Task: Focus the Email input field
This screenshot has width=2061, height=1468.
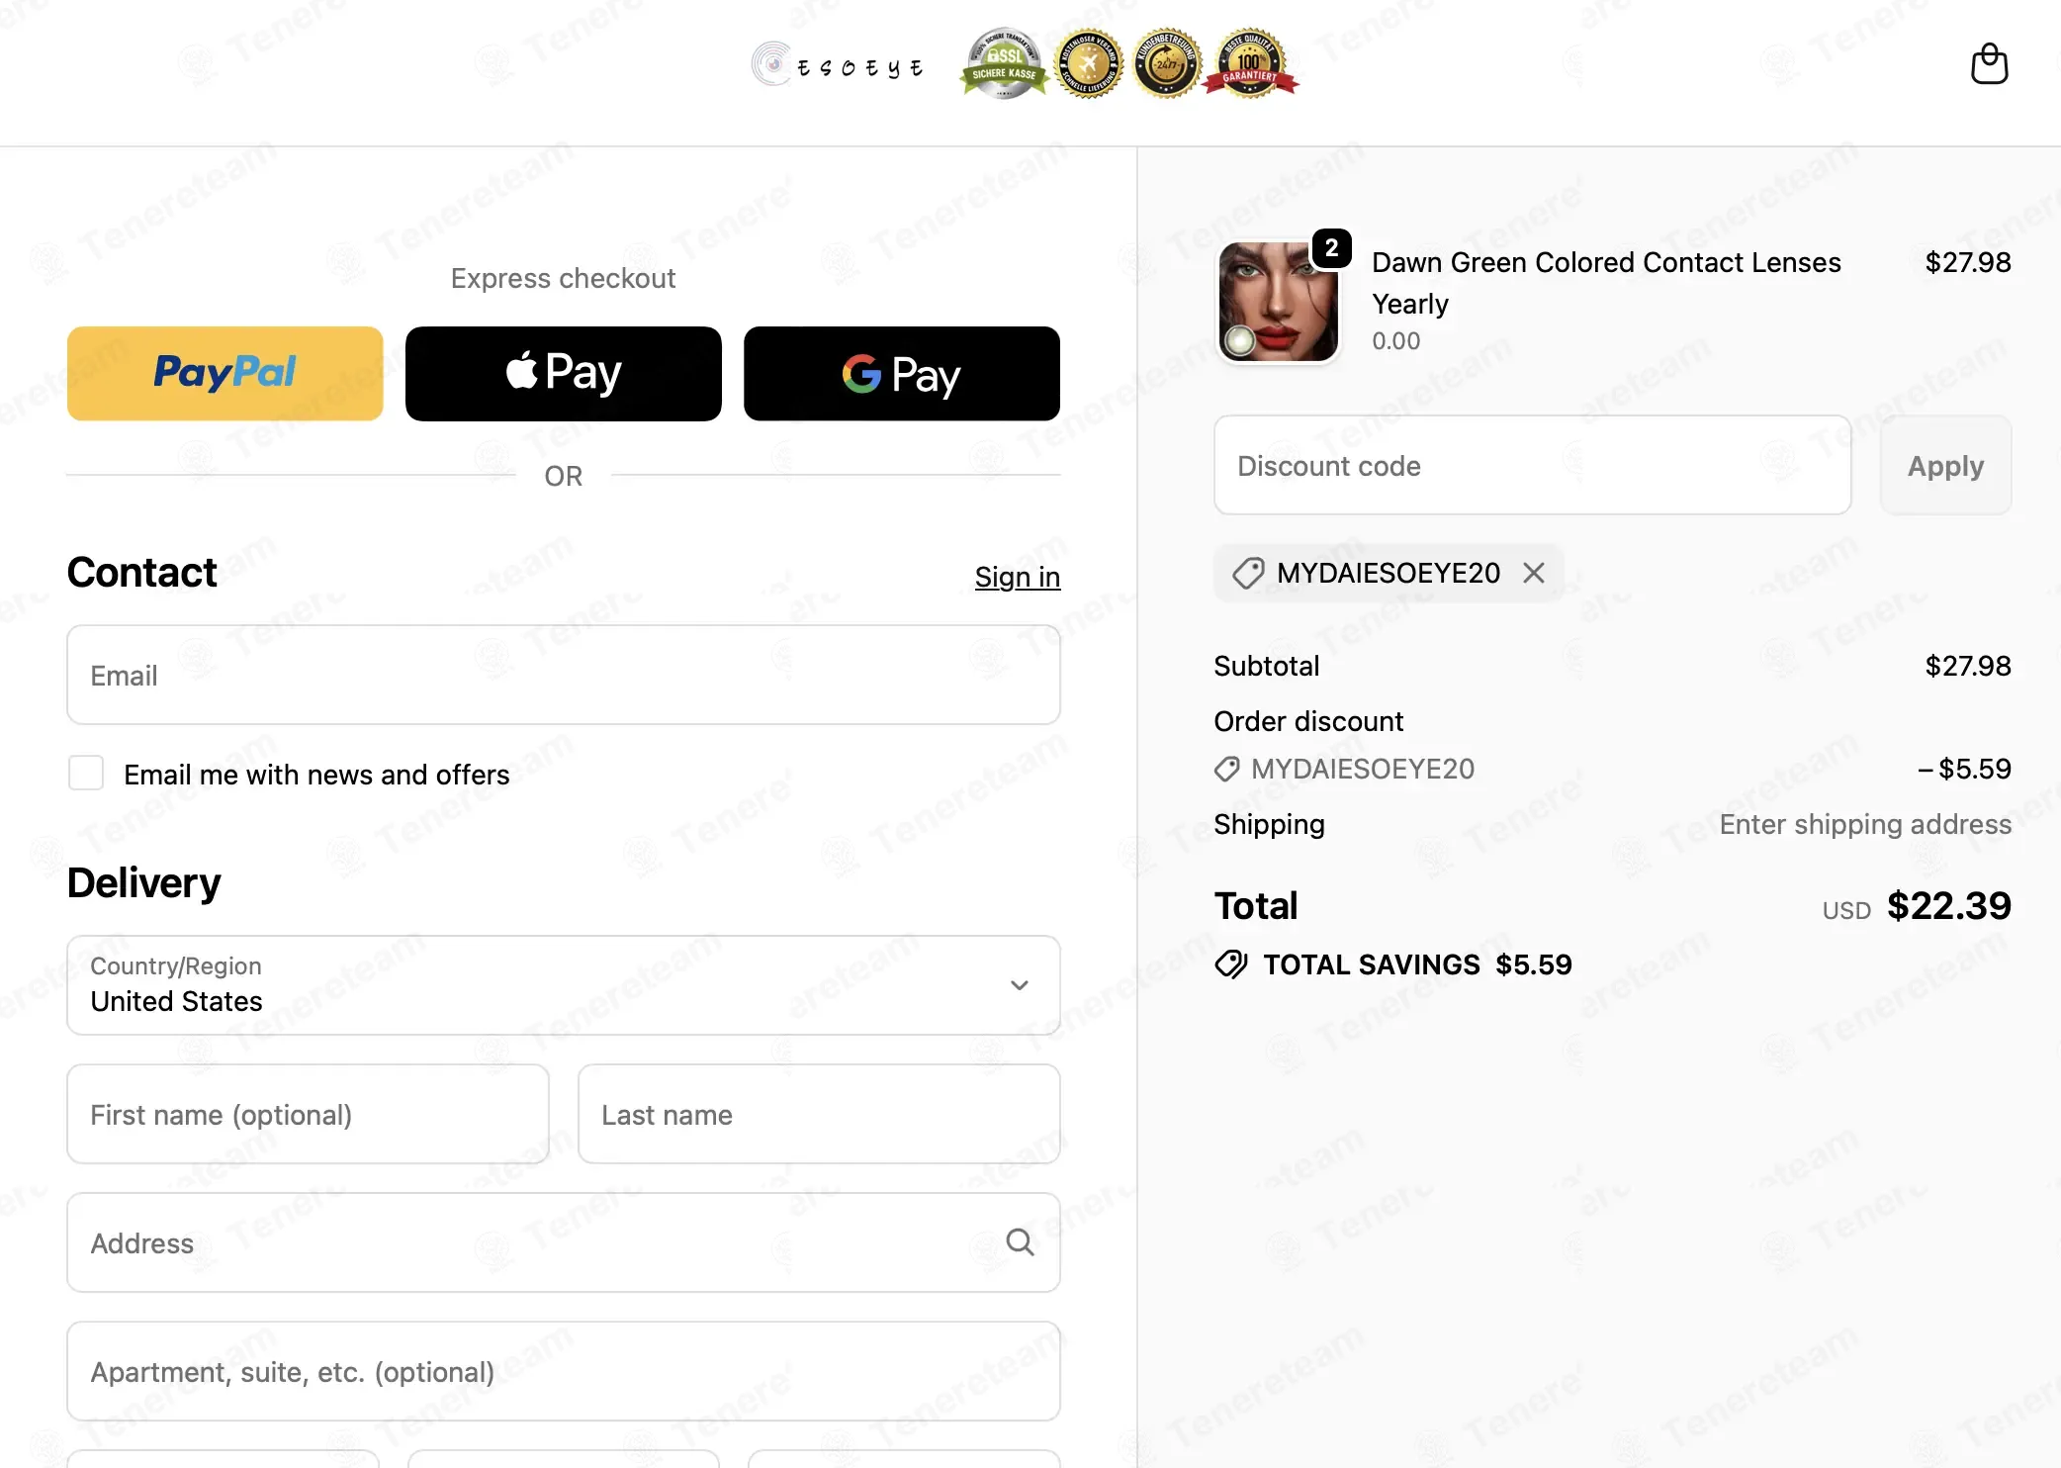Action: 563,675
